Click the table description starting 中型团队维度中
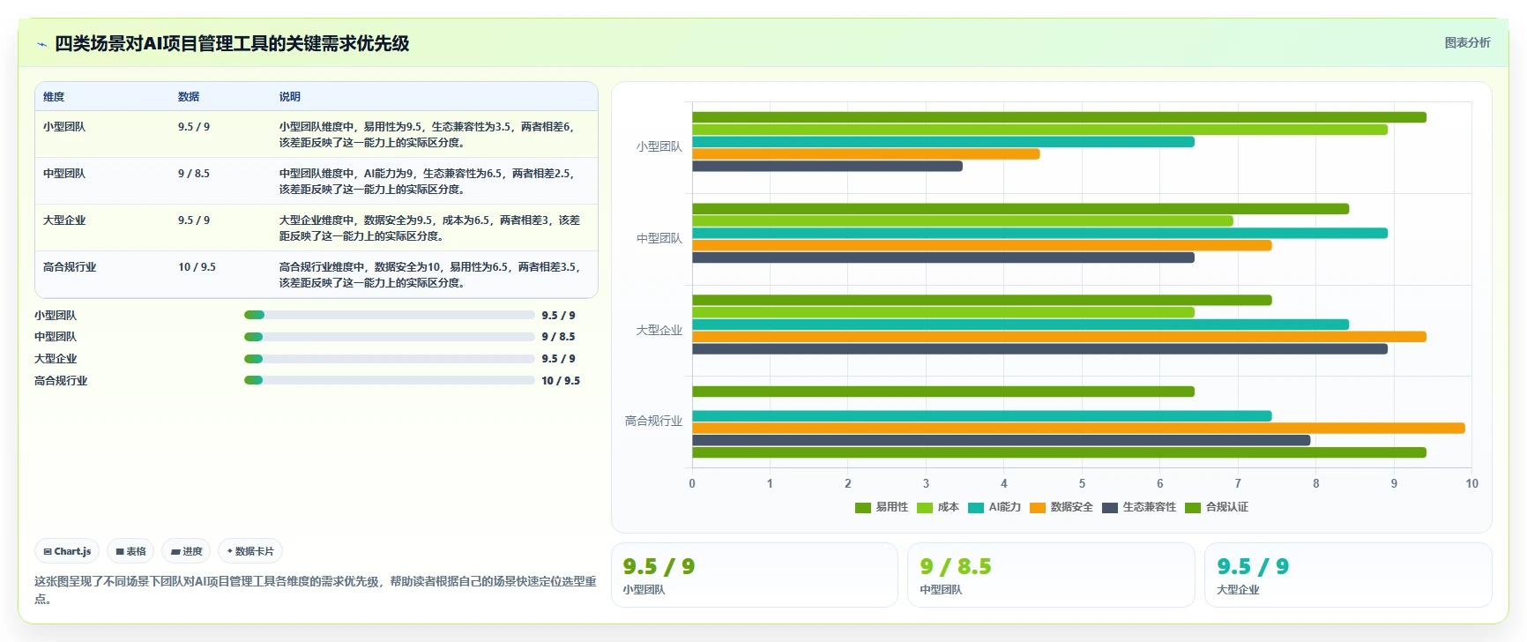 (428, 182)
